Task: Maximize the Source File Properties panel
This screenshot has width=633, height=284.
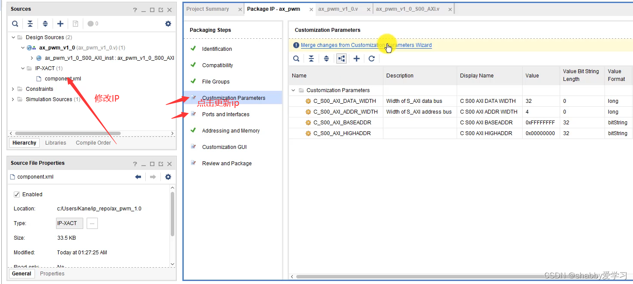Action: pyautogui.click(x=152, y=164)
